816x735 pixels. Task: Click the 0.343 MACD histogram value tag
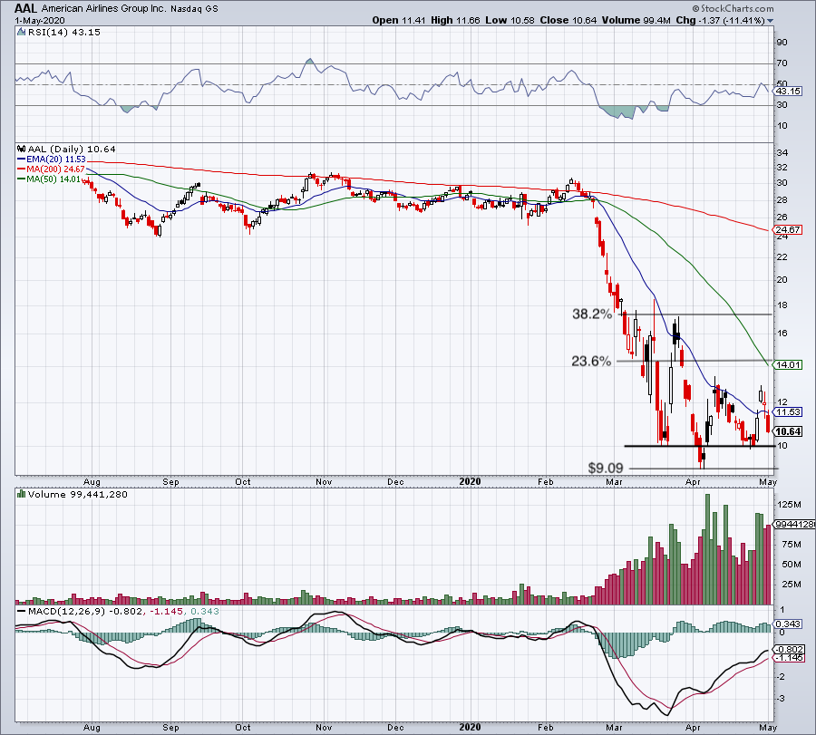(x=787, y=625)
